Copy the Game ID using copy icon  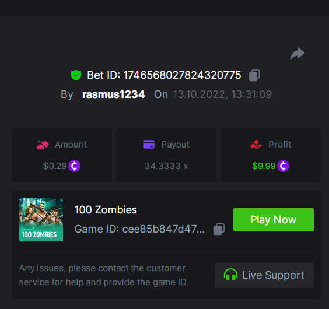click(x=219, y=229)
